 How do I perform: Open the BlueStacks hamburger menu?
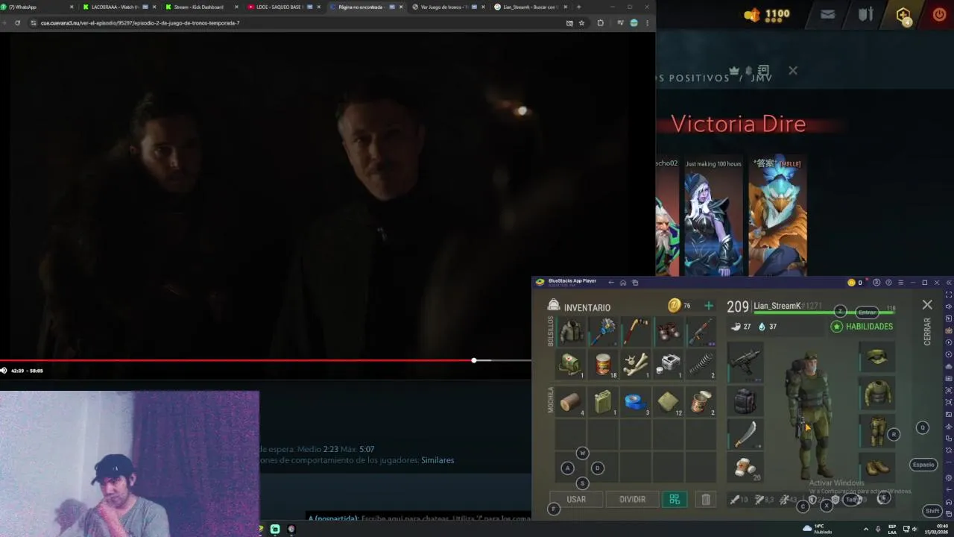click(x=900, y=283)
